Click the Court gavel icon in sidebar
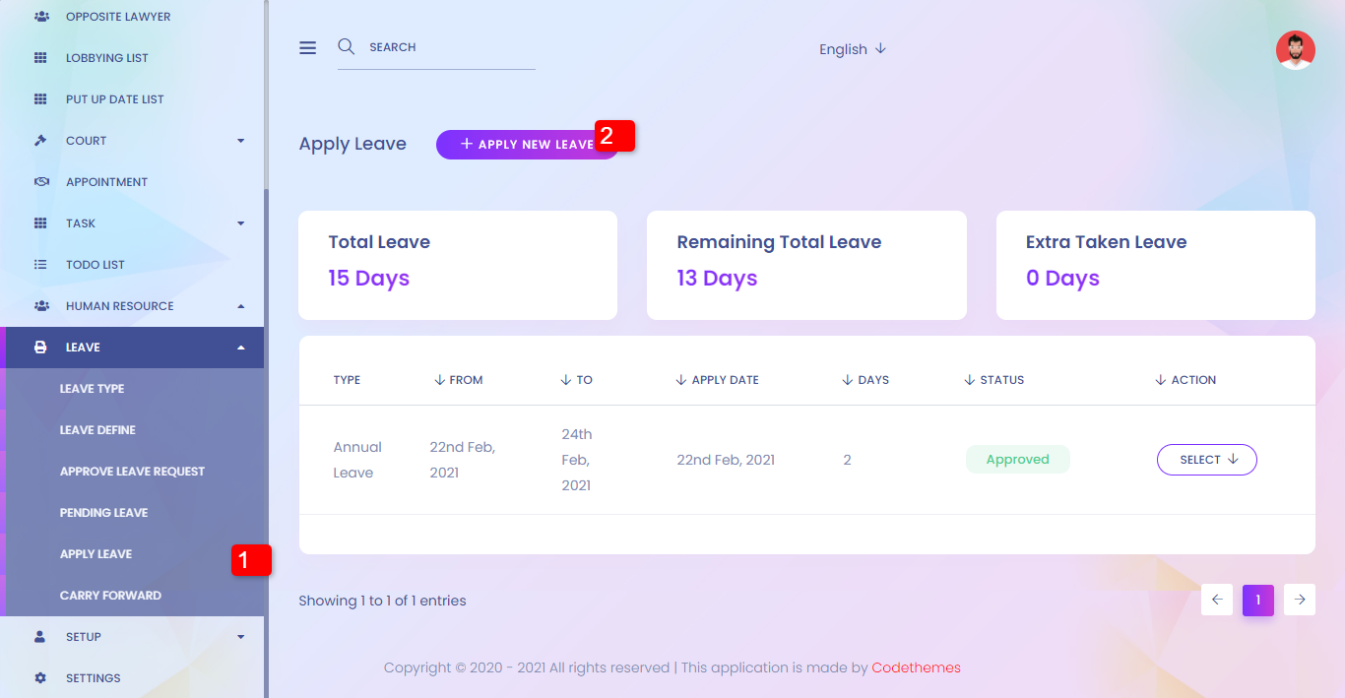Image resolution: width=1345 pixels, height=698 pixels. point(40,141)
